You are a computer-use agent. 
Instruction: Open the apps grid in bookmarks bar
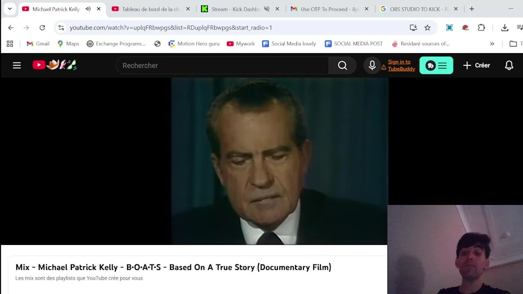pos(10,44)
